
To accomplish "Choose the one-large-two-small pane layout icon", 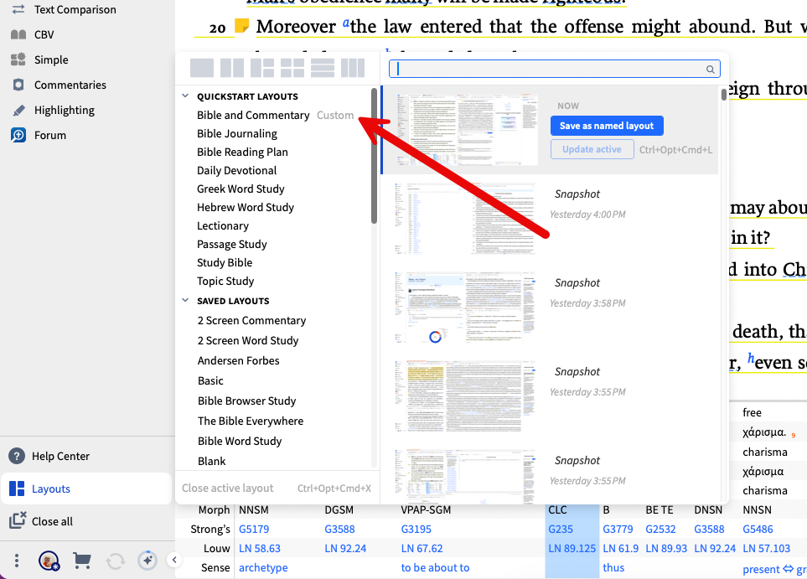I will pyautogui.click(x=262, y=68).
